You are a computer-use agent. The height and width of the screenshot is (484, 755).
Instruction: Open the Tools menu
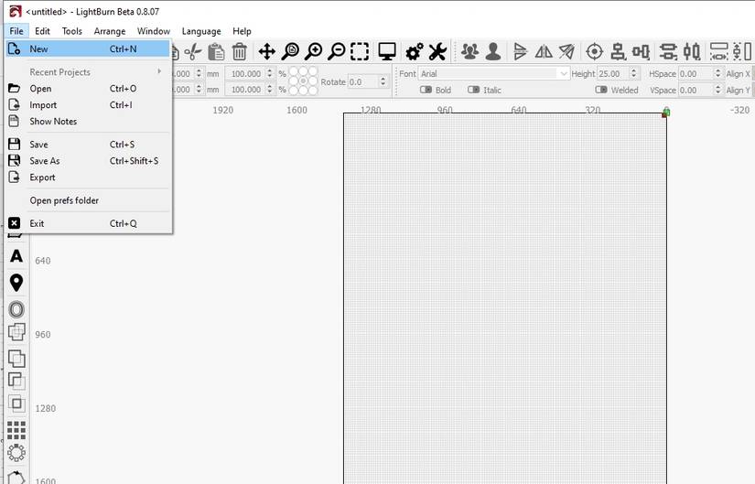point(72,31)
